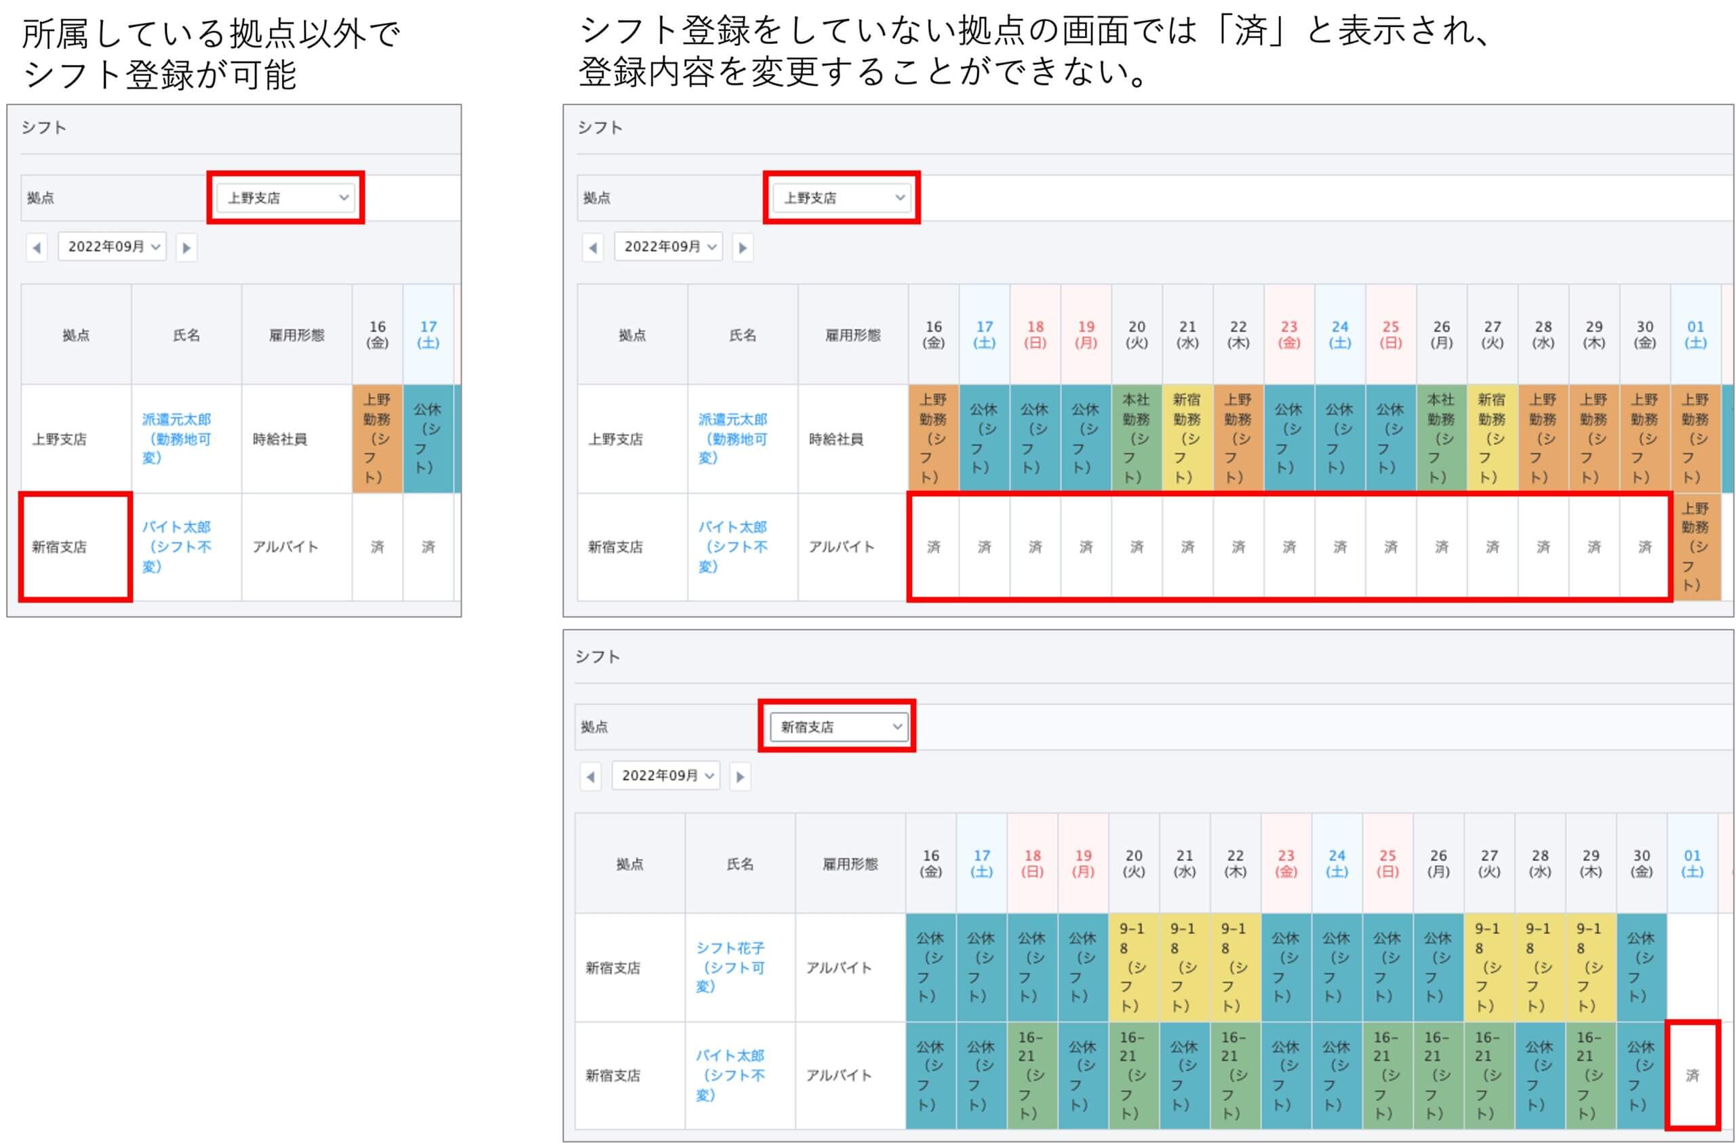1736x1143 pixels.
Task: Click next month arrow in top-right panel
Action: coord(743,248)
